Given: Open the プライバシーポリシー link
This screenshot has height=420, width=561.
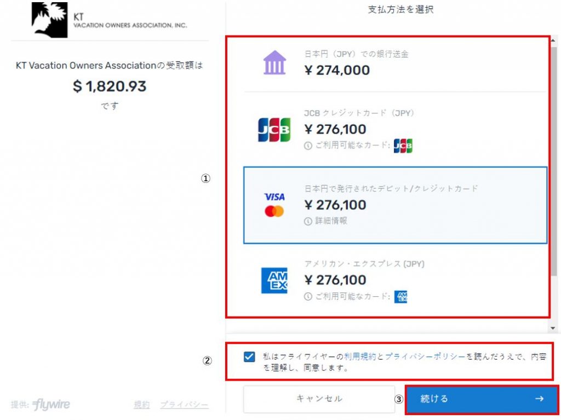Looking at the screenshot, I should pos(425,356).
